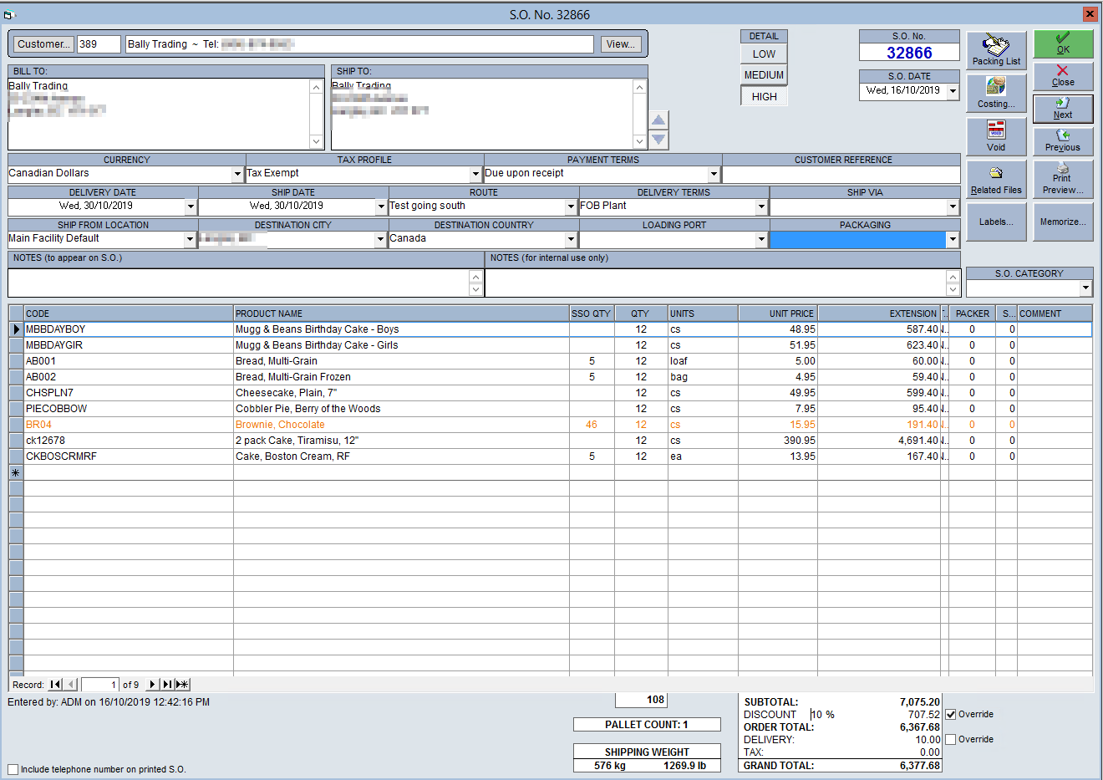Click the Memorize button

coord(1063,222)
